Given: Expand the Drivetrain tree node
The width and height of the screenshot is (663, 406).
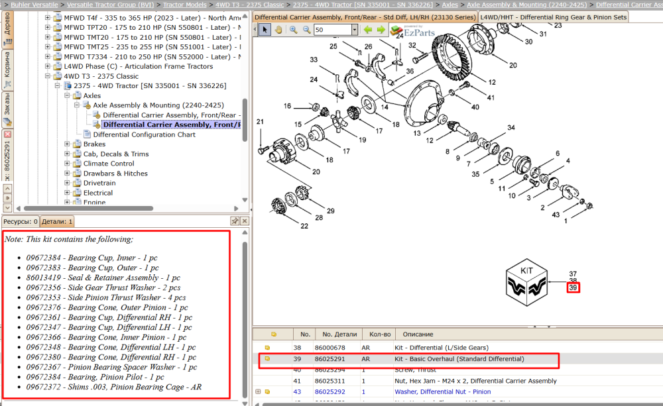Looking at the screenshot, I should click(x=67, y=183).
